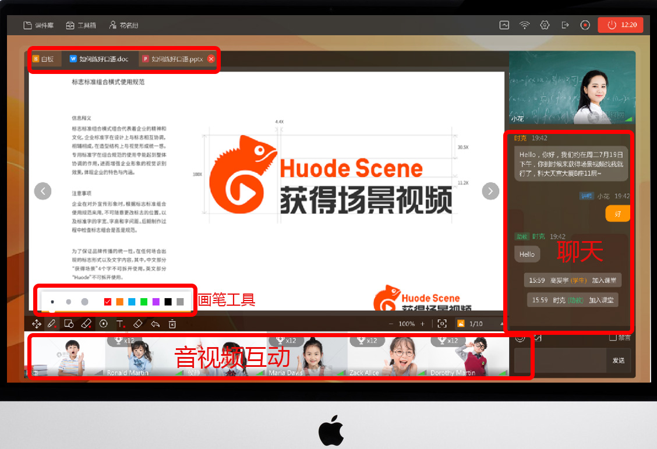The width and height of the screenshot is (657, 449).
Task: Select the largest pen stroke size
Action: click(x=84, y=302)
